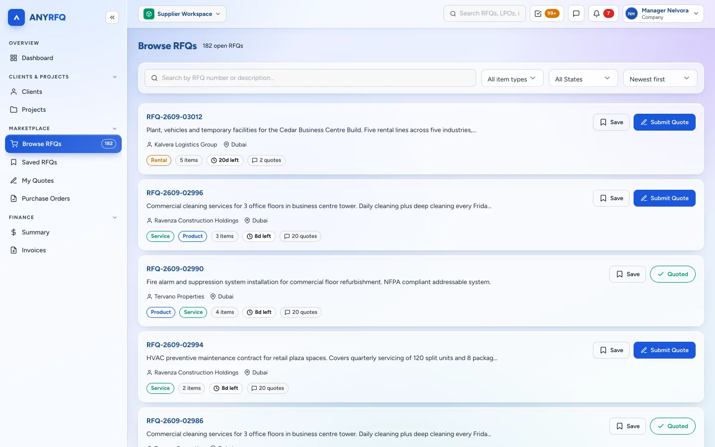
Task: Click the Invoices file icon
Action: (x=14, y=250)
